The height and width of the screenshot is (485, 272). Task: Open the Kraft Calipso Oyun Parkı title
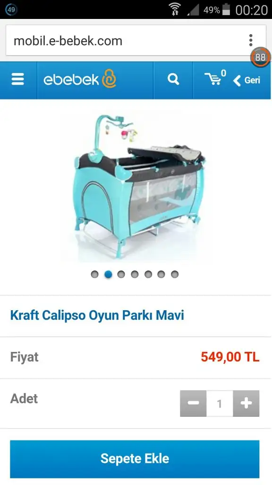(x=97, y=315)
